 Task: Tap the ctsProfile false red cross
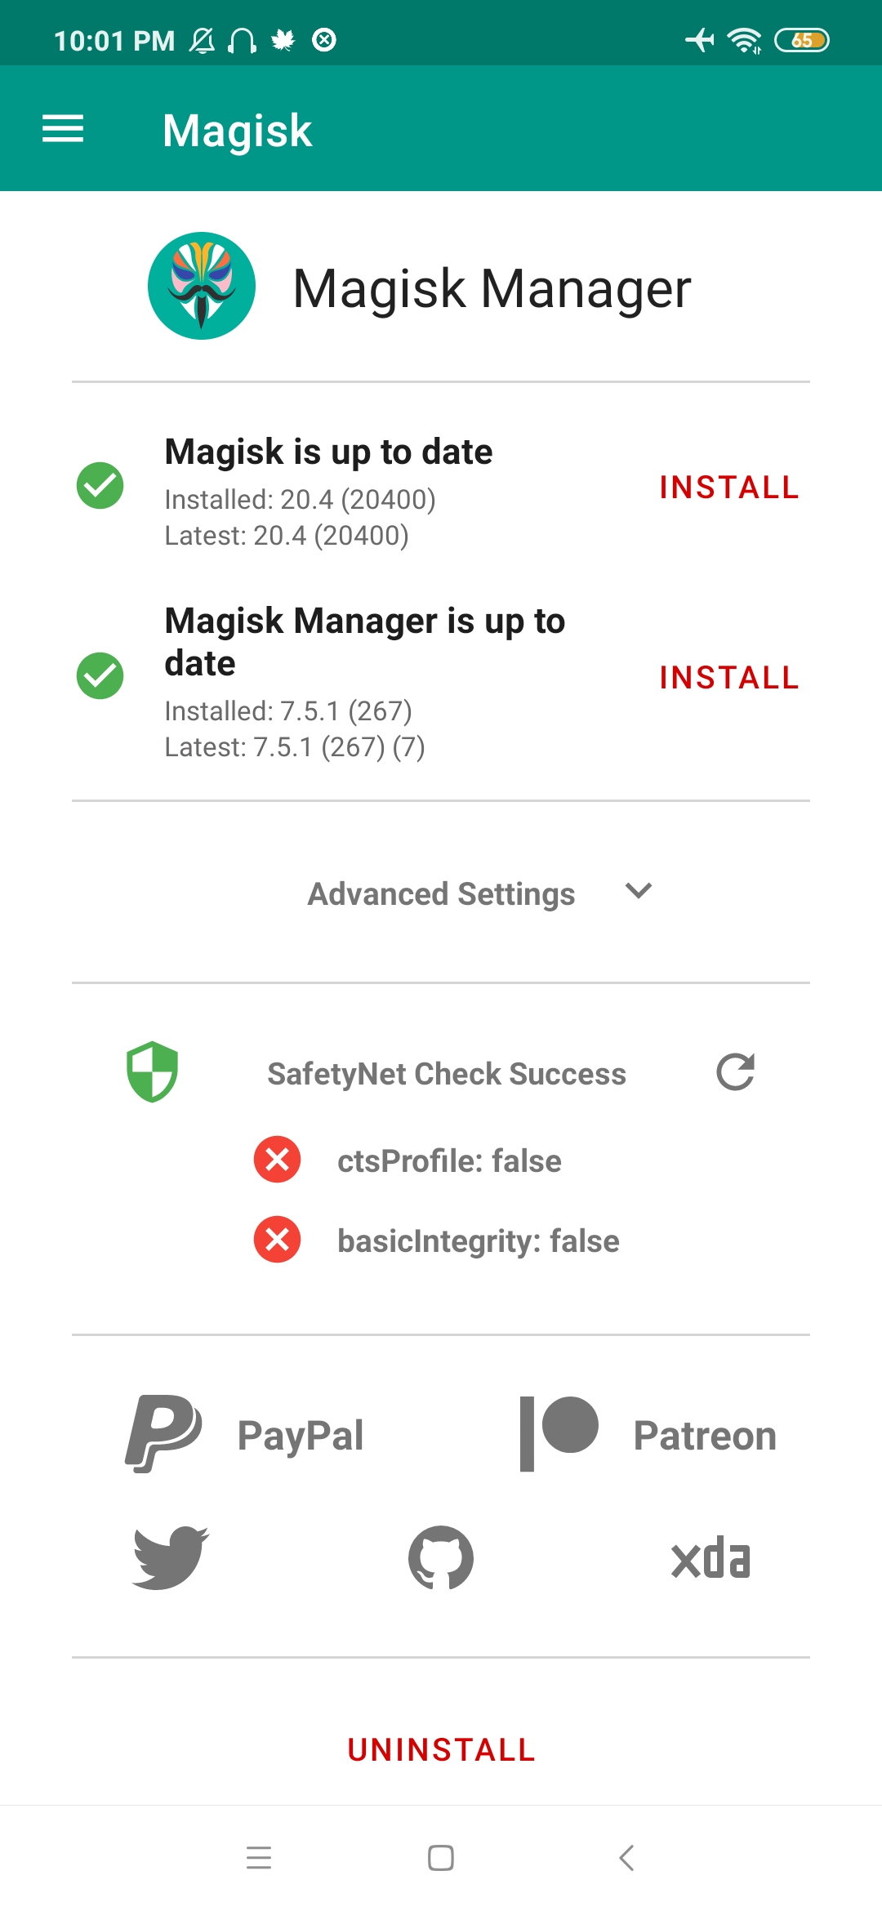click(278, 1159)
